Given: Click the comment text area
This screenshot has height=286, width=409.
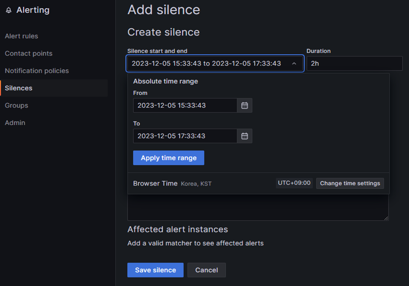Looking at the screenshot, I should pyautogui.click(x=258, y=207).
